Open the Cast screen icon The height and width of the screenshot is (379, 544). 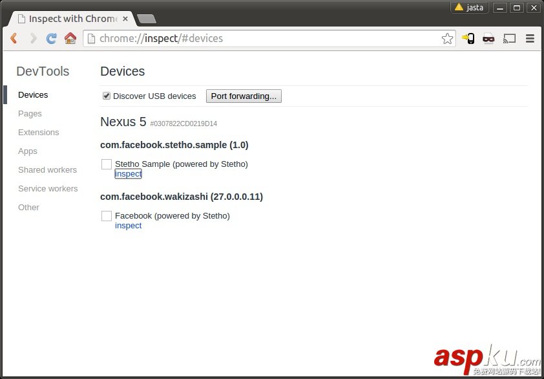509,39
